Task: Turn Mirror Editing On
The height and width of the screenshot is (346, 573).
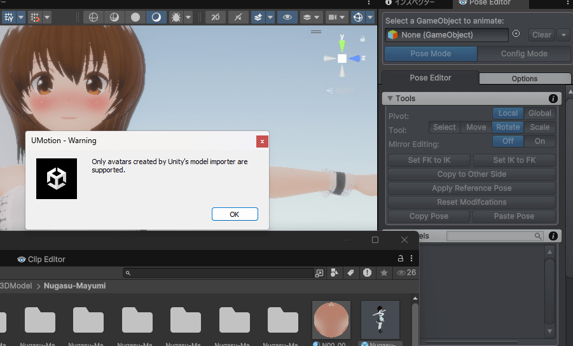Action: pos(540,141)
